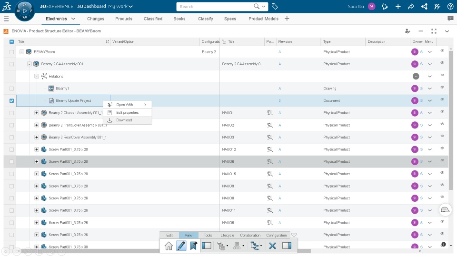Click the share arrow icon in top bar
Screen dimensions: 457x257
click(x=411, y=6)
